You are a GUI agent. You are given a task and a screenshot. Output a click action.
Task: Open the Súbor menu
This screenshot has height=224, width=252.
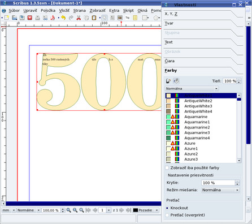coord(14,11)
